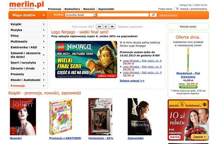Open the Zapowiedzi top menu item

pos(106,9)
